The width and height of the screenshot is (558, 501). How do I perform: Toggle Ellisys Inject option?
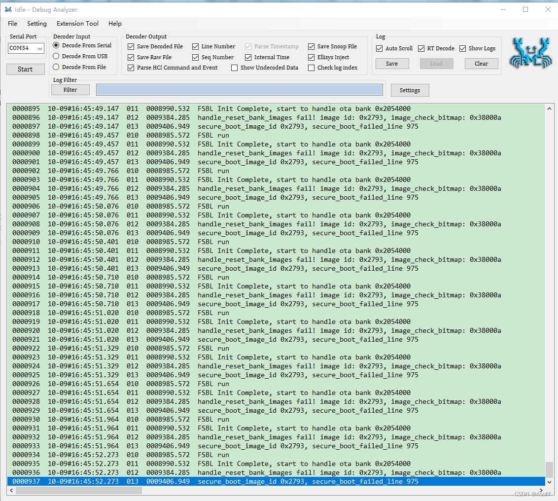coord(311,57)
